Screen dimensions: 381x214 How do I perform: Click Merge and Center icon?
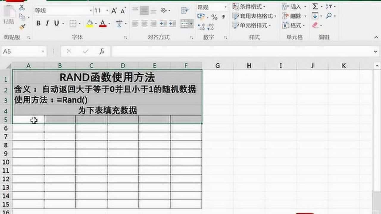coord(185,24)
